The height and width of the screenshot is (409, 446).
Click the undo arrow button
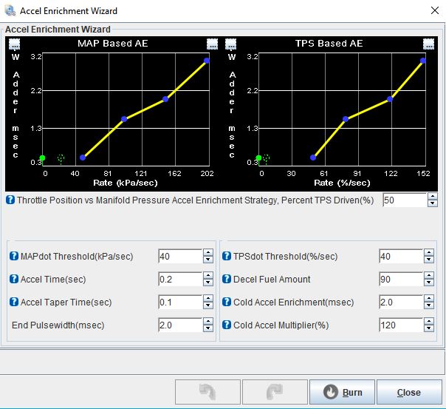tap(208, 392)
